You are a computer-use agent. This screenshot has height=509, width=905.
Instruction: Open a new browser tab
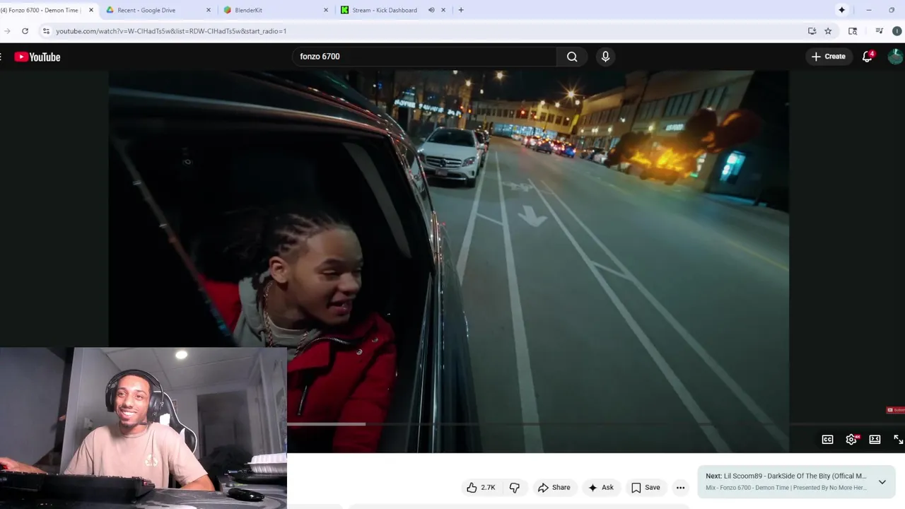pos(461,10)
